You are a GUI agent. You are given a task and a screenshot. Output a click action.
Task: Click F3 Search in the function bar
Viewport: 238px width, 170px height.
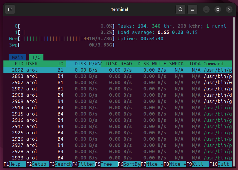coord(61,164)
